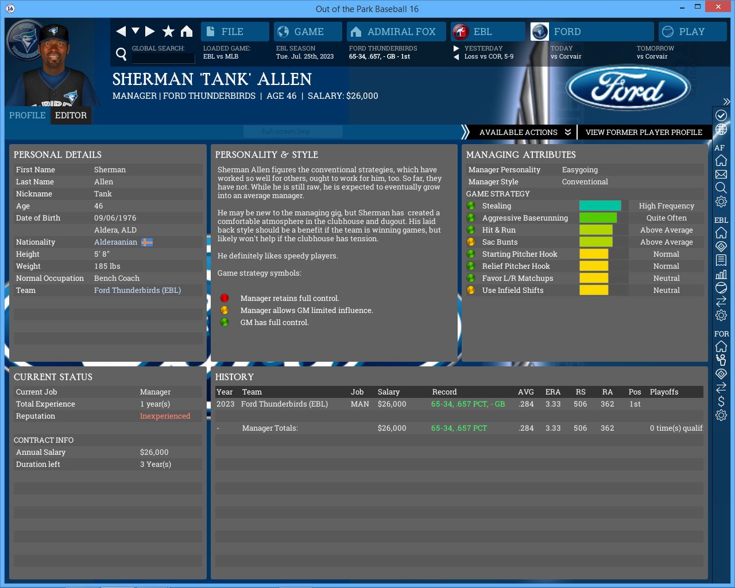Expand the Available Actions dropdown

pos(524,132)
